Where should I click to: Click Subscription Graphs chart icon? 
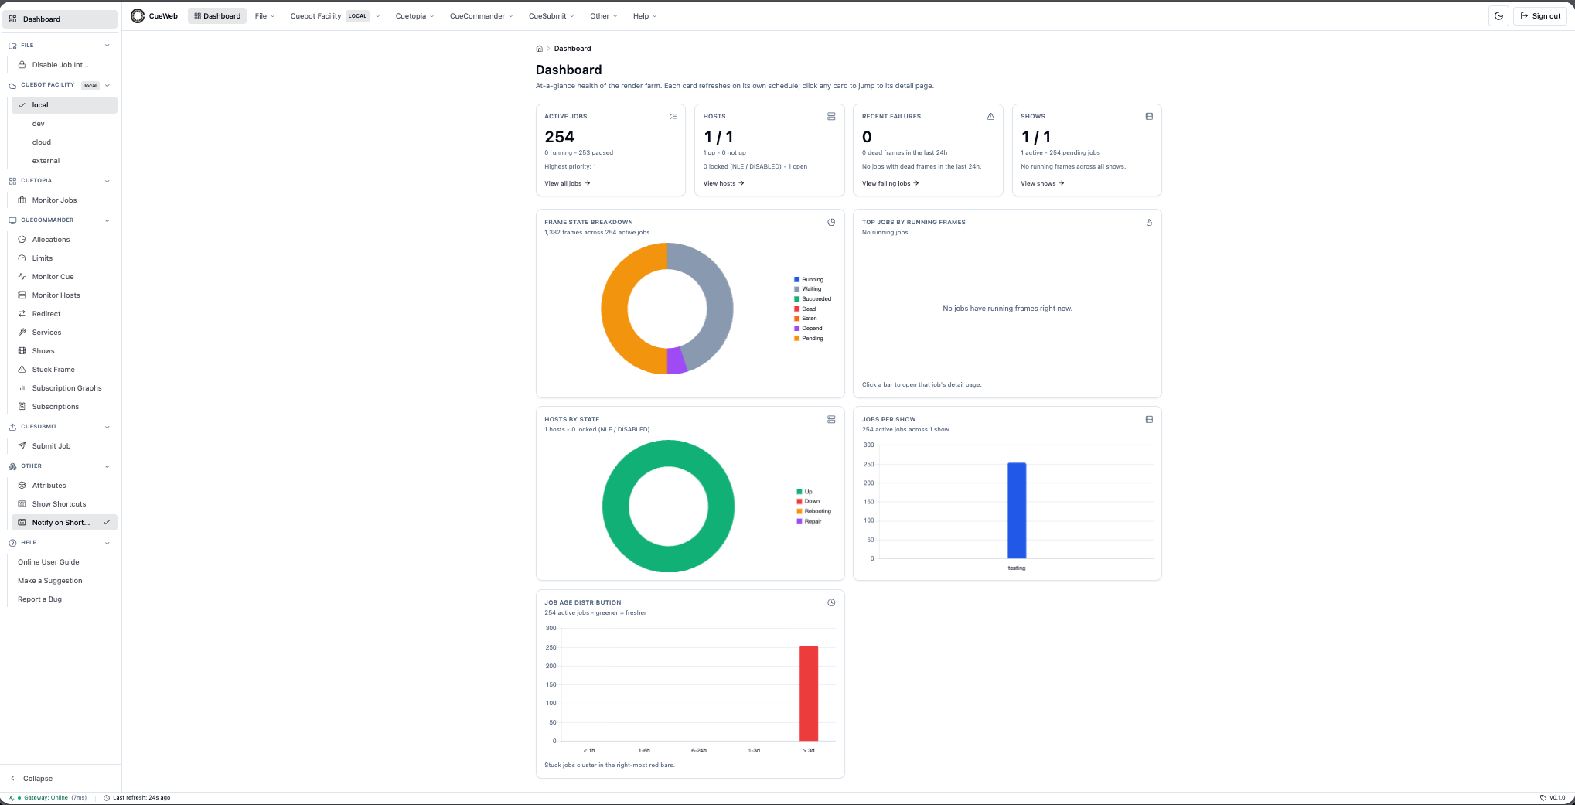point(22,388)
